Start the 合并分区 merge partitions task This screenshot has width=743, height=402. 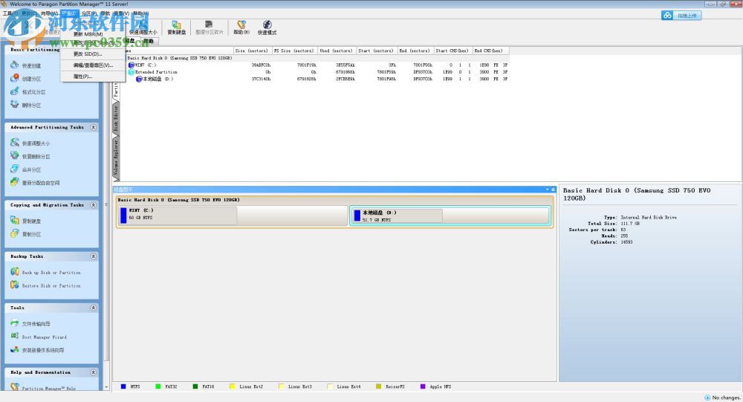coord(26,169)
